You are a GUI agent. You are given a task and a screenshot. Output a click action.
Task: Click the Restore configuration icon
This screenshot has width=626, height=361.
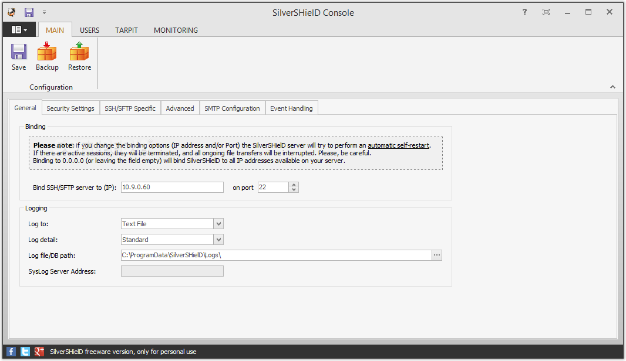[x=79, y=57]
